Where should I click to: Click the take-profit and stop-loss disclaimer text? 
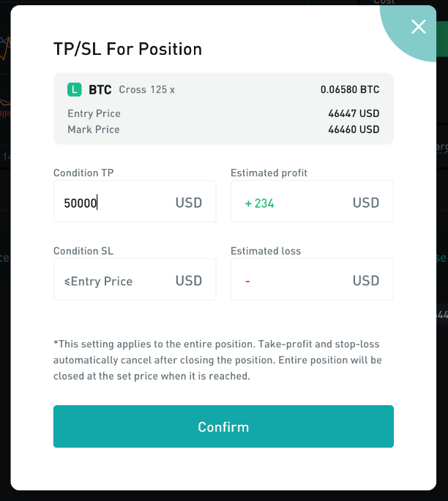217,360
